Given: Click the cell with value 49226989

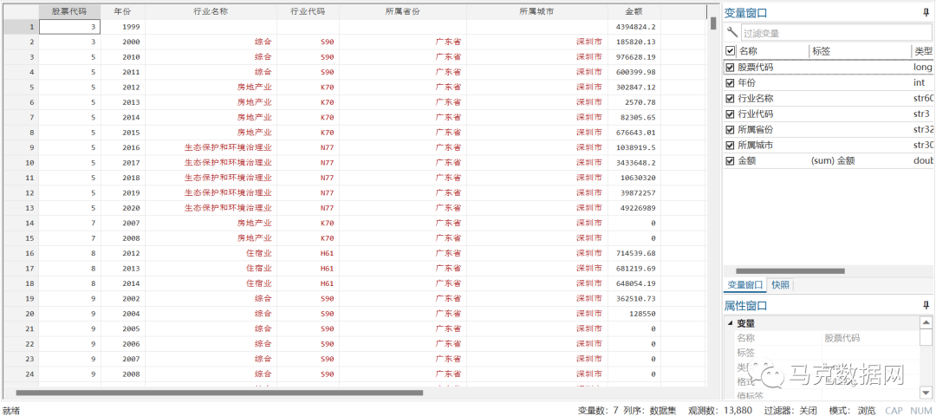Looking at the screenshot, I should coord(634,208).
